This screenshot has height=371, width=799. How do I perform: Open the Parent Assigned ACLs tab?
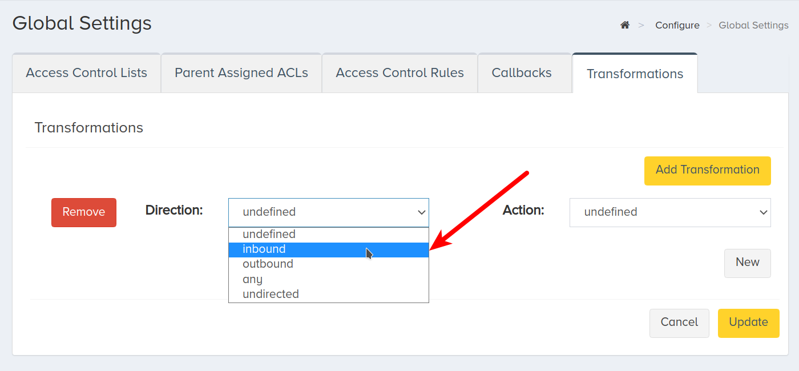[241, 73]
